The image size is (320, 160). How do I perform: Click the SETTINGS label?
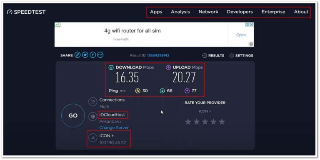244,56
